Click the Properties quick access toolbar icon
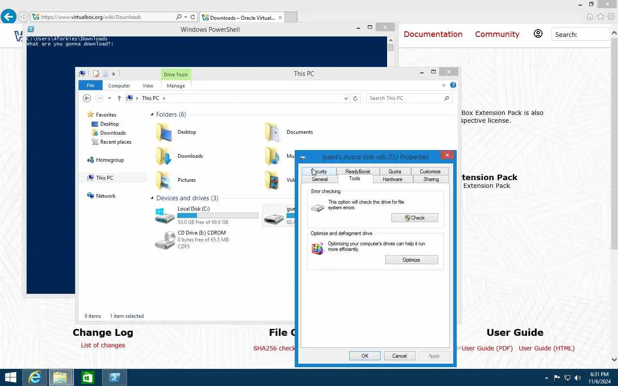Image resolution: width=618 pixels, height=386 pixels. [96, 74]
